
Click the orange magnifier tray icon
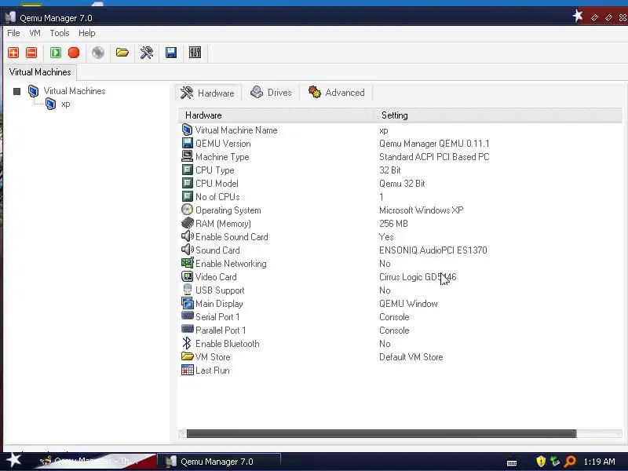pyautogui.click(x=570, y=462)
